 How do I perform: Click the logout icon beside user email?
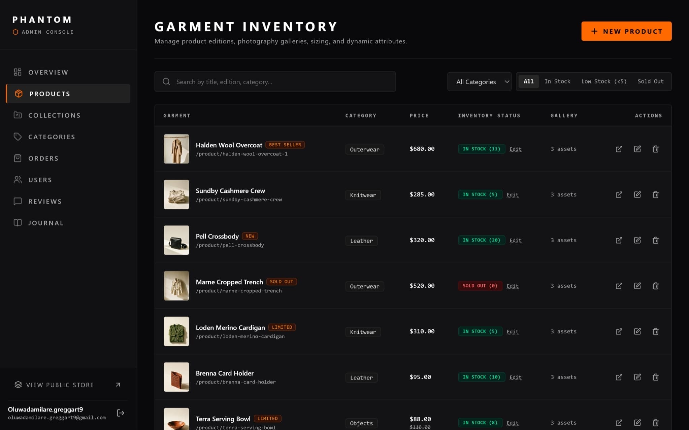click(x=121, y=413)
